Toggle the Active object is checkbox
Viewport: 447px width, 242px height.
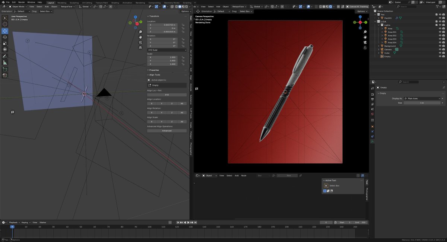(149, 80)
